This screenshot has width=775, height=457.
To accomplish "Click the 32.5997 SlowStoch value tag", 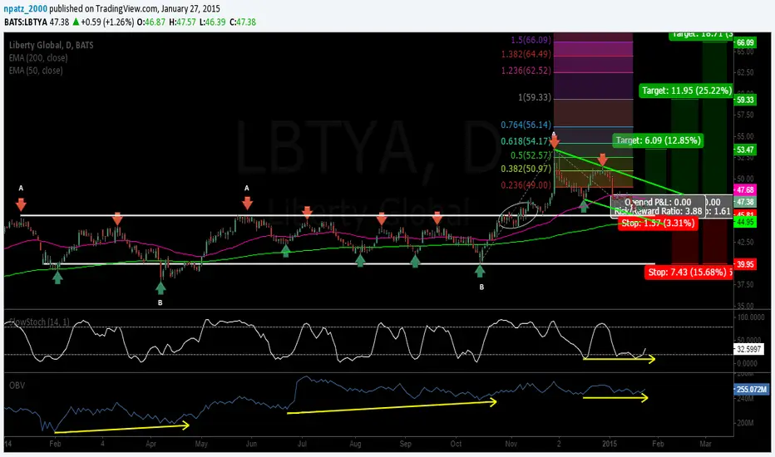I will (748, 349).
